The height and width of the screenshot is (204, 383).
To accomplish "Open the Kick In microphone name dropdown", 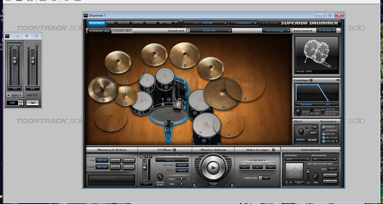I will 172,160.
